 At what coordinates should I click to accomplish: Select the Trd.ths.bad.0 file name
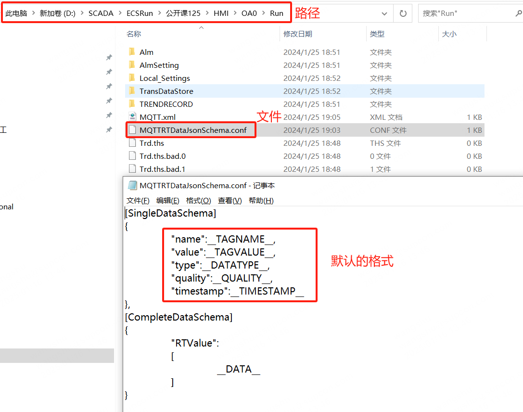(x=163, y=156)
